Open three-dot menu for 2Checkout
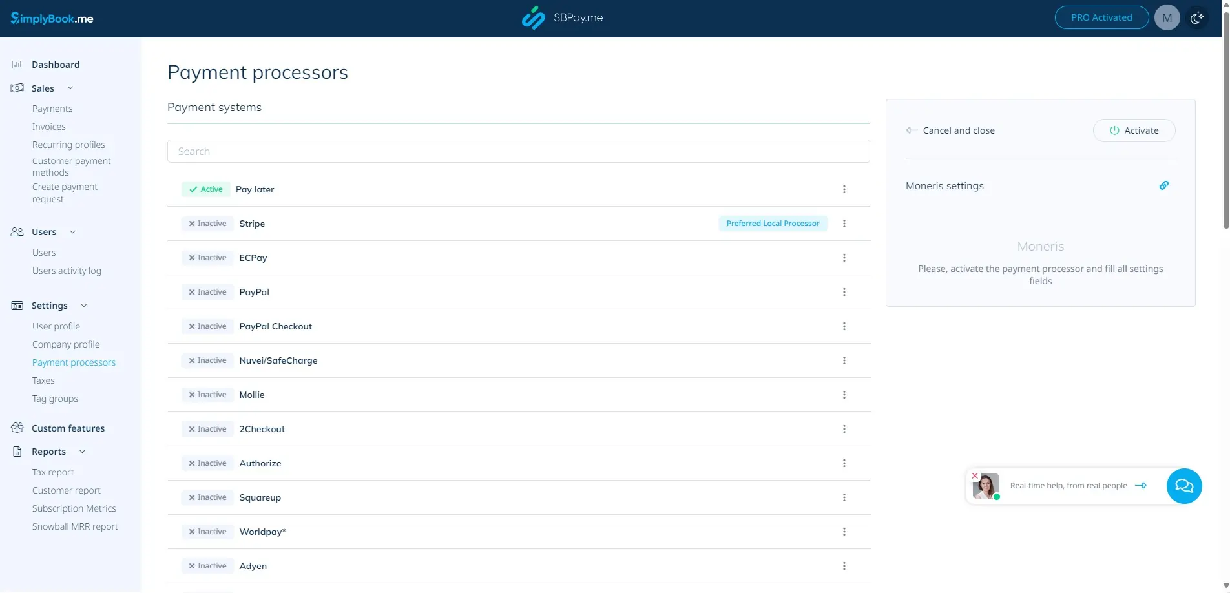 [x=844, y=429]
